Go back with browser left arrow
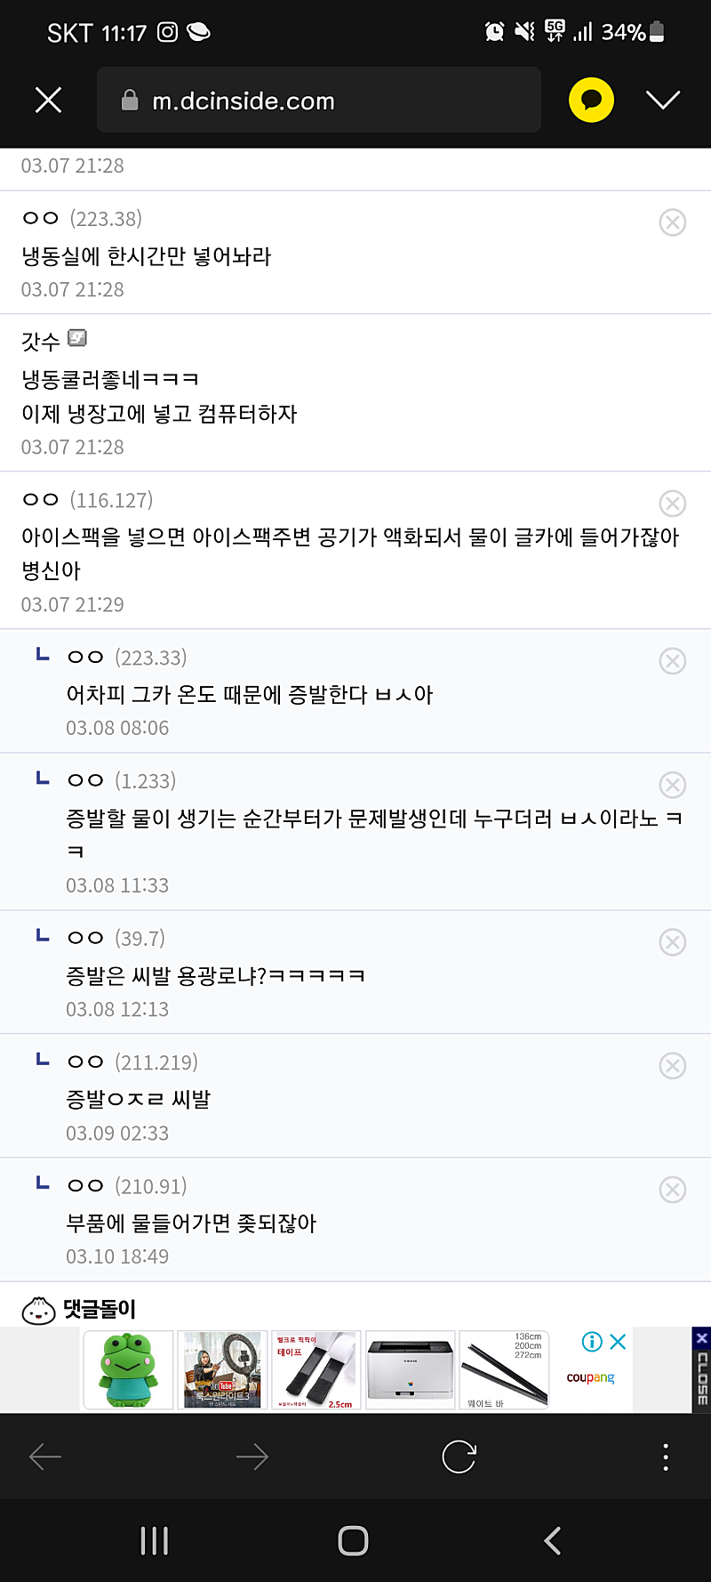Image resolution: width=711 pixels, height=1582 pixels. pos(45,1457)
